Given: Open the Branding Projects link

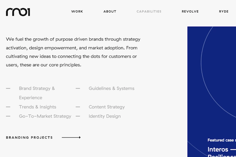Looking at the screenshot, I should tap(29, 137).
